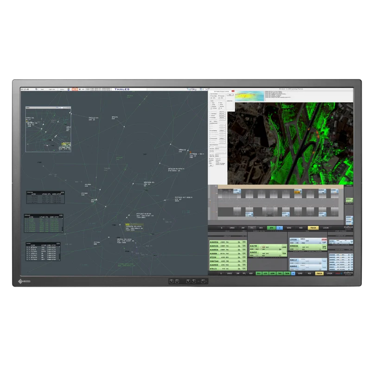
Task: Select the AUA117 flight strip
Action: (308, 261)
